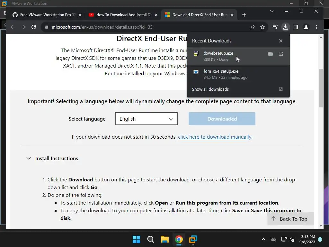Collapse the Install Instructions section
329x247 pixels.
[52, 158]
